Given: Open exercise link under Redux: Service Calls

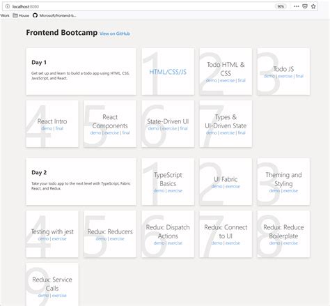Looking at the screenshot, I should coord(59,296).
